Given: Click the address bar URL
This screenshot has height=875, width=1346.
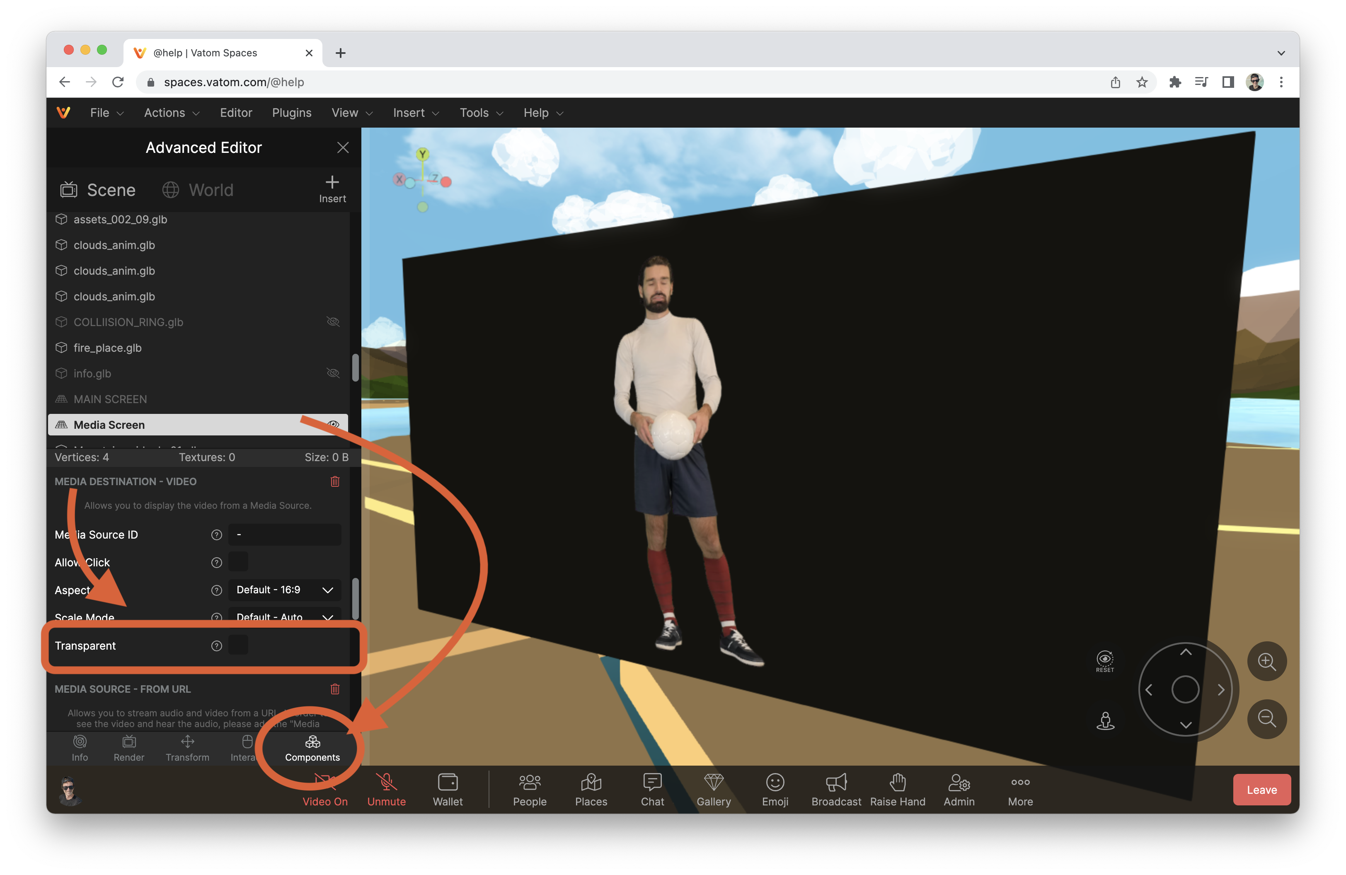Looking at the screenshot, I should click(234, 82).
